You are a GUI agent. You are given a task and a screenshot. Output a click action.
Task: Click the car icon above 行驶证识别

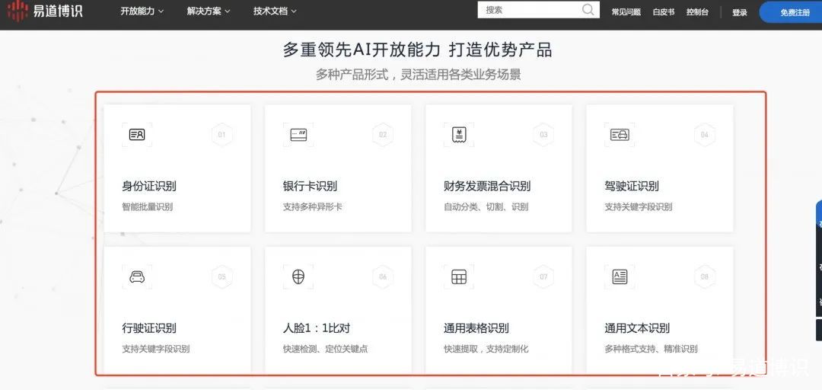tap(137, 277)
